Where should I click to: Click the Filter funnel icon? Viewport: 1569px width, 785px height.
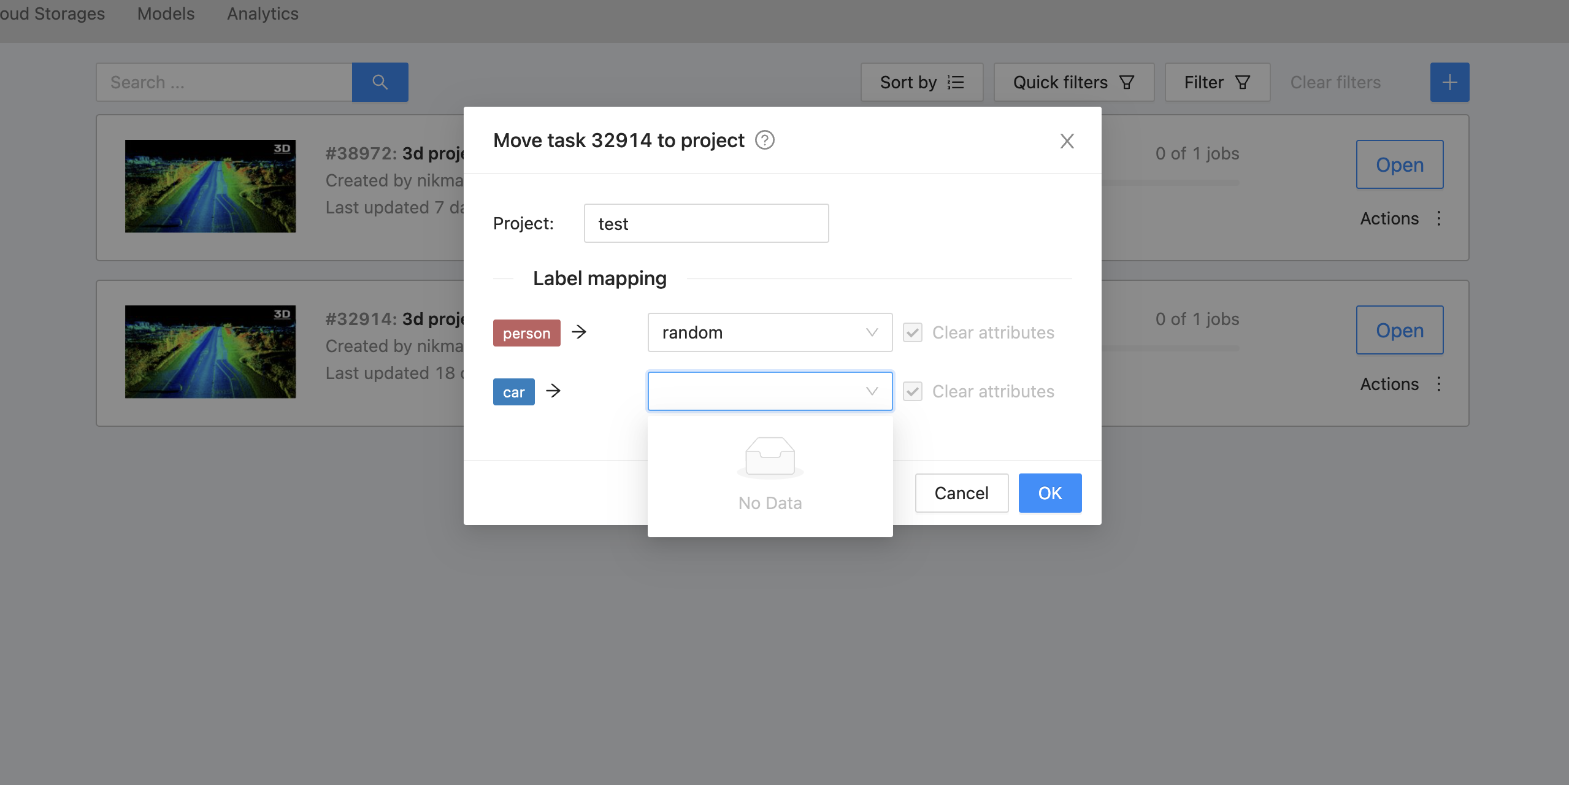[1241, 82]
